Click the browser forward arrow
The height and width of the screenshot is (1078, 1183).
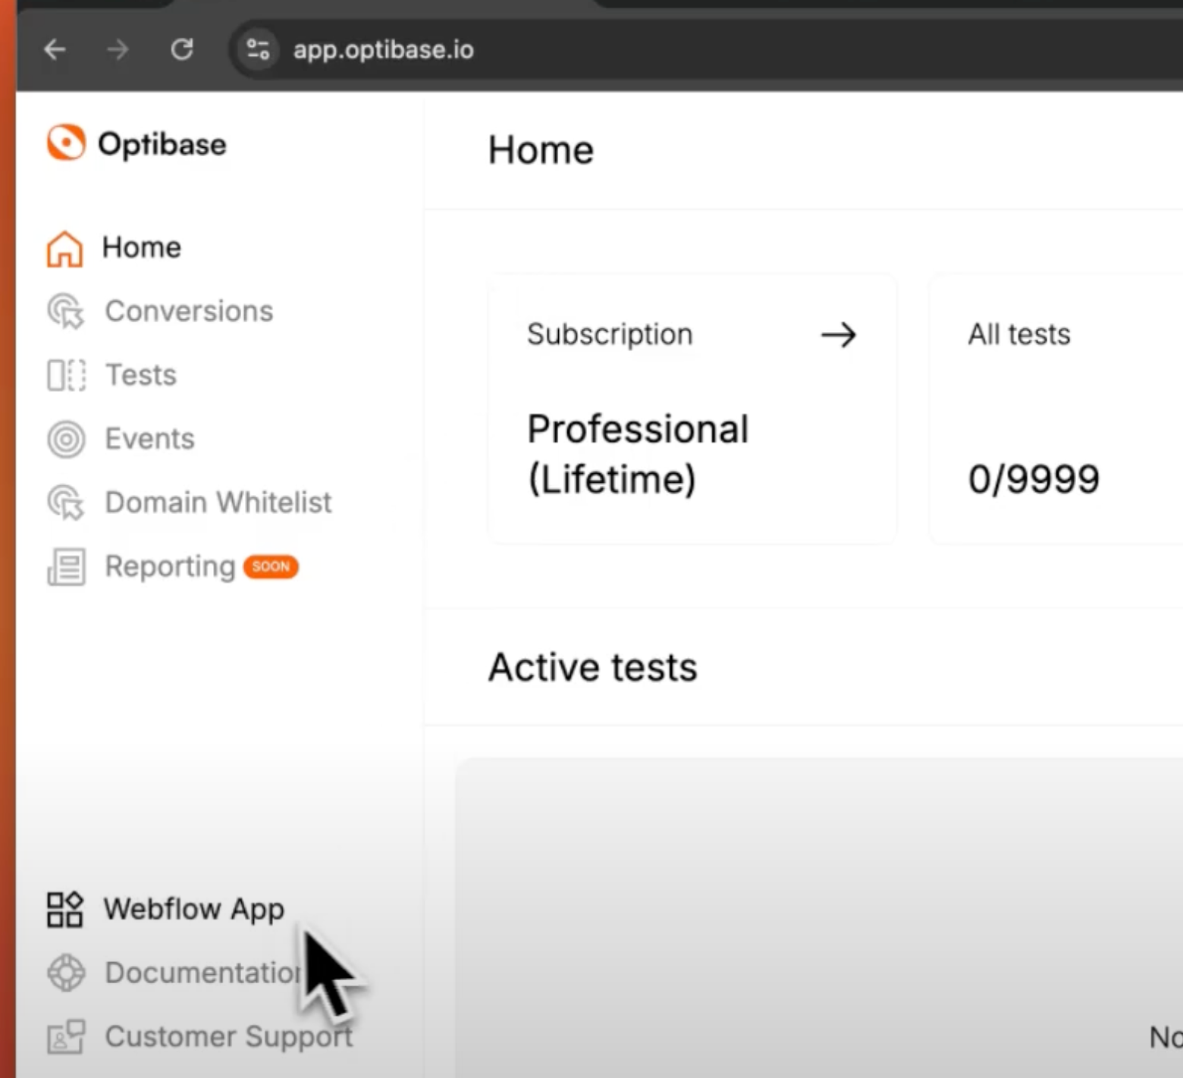118,50
